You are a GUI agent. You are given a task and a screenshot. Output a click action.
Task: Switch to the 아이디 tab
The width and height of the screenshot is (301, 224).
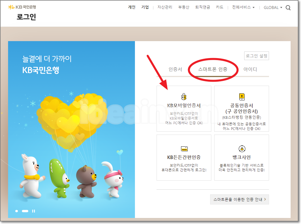(250, 69)
